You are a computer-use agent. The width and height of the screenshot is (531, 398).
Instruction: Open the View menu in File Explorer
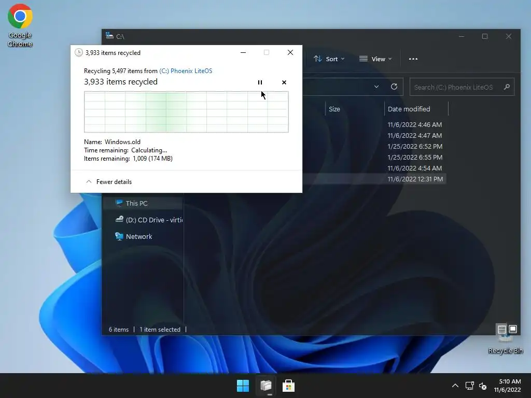pyautogui.click(x=375, y=59)
